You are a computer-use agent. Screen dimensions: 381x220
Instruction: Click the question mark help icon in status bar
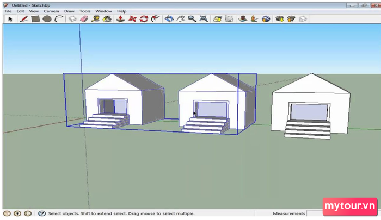(x=42, y=213)
